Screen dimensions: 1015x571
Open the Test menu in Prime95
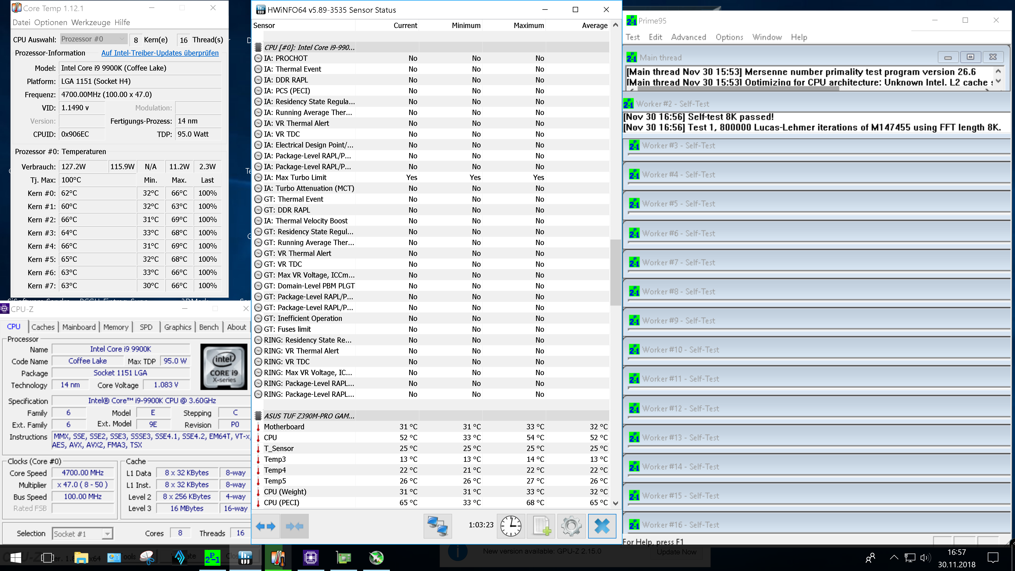(633, 37)
